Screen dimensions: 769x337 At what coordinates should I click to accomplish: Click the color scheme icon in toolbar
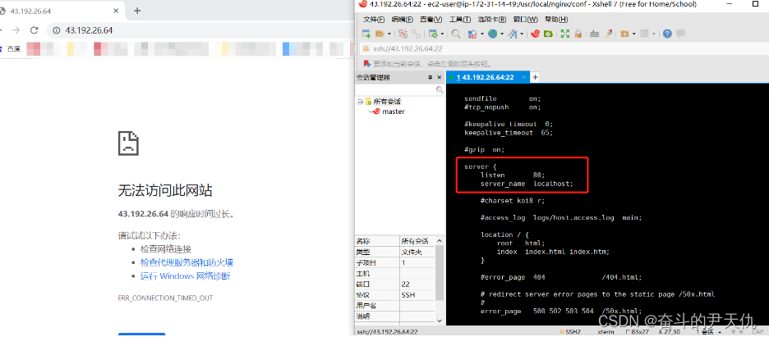click(x=472, y=34)
